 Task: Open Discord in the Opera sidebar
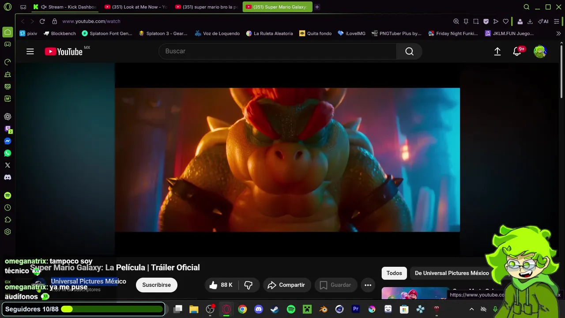(8, 177)
